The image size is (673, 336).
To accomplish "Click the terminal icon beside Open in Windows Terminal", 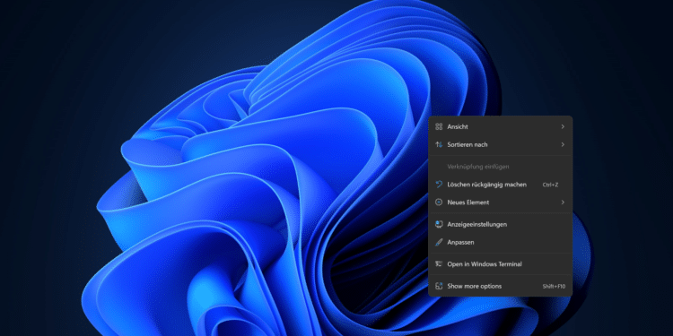I will [x=439, y=264].
